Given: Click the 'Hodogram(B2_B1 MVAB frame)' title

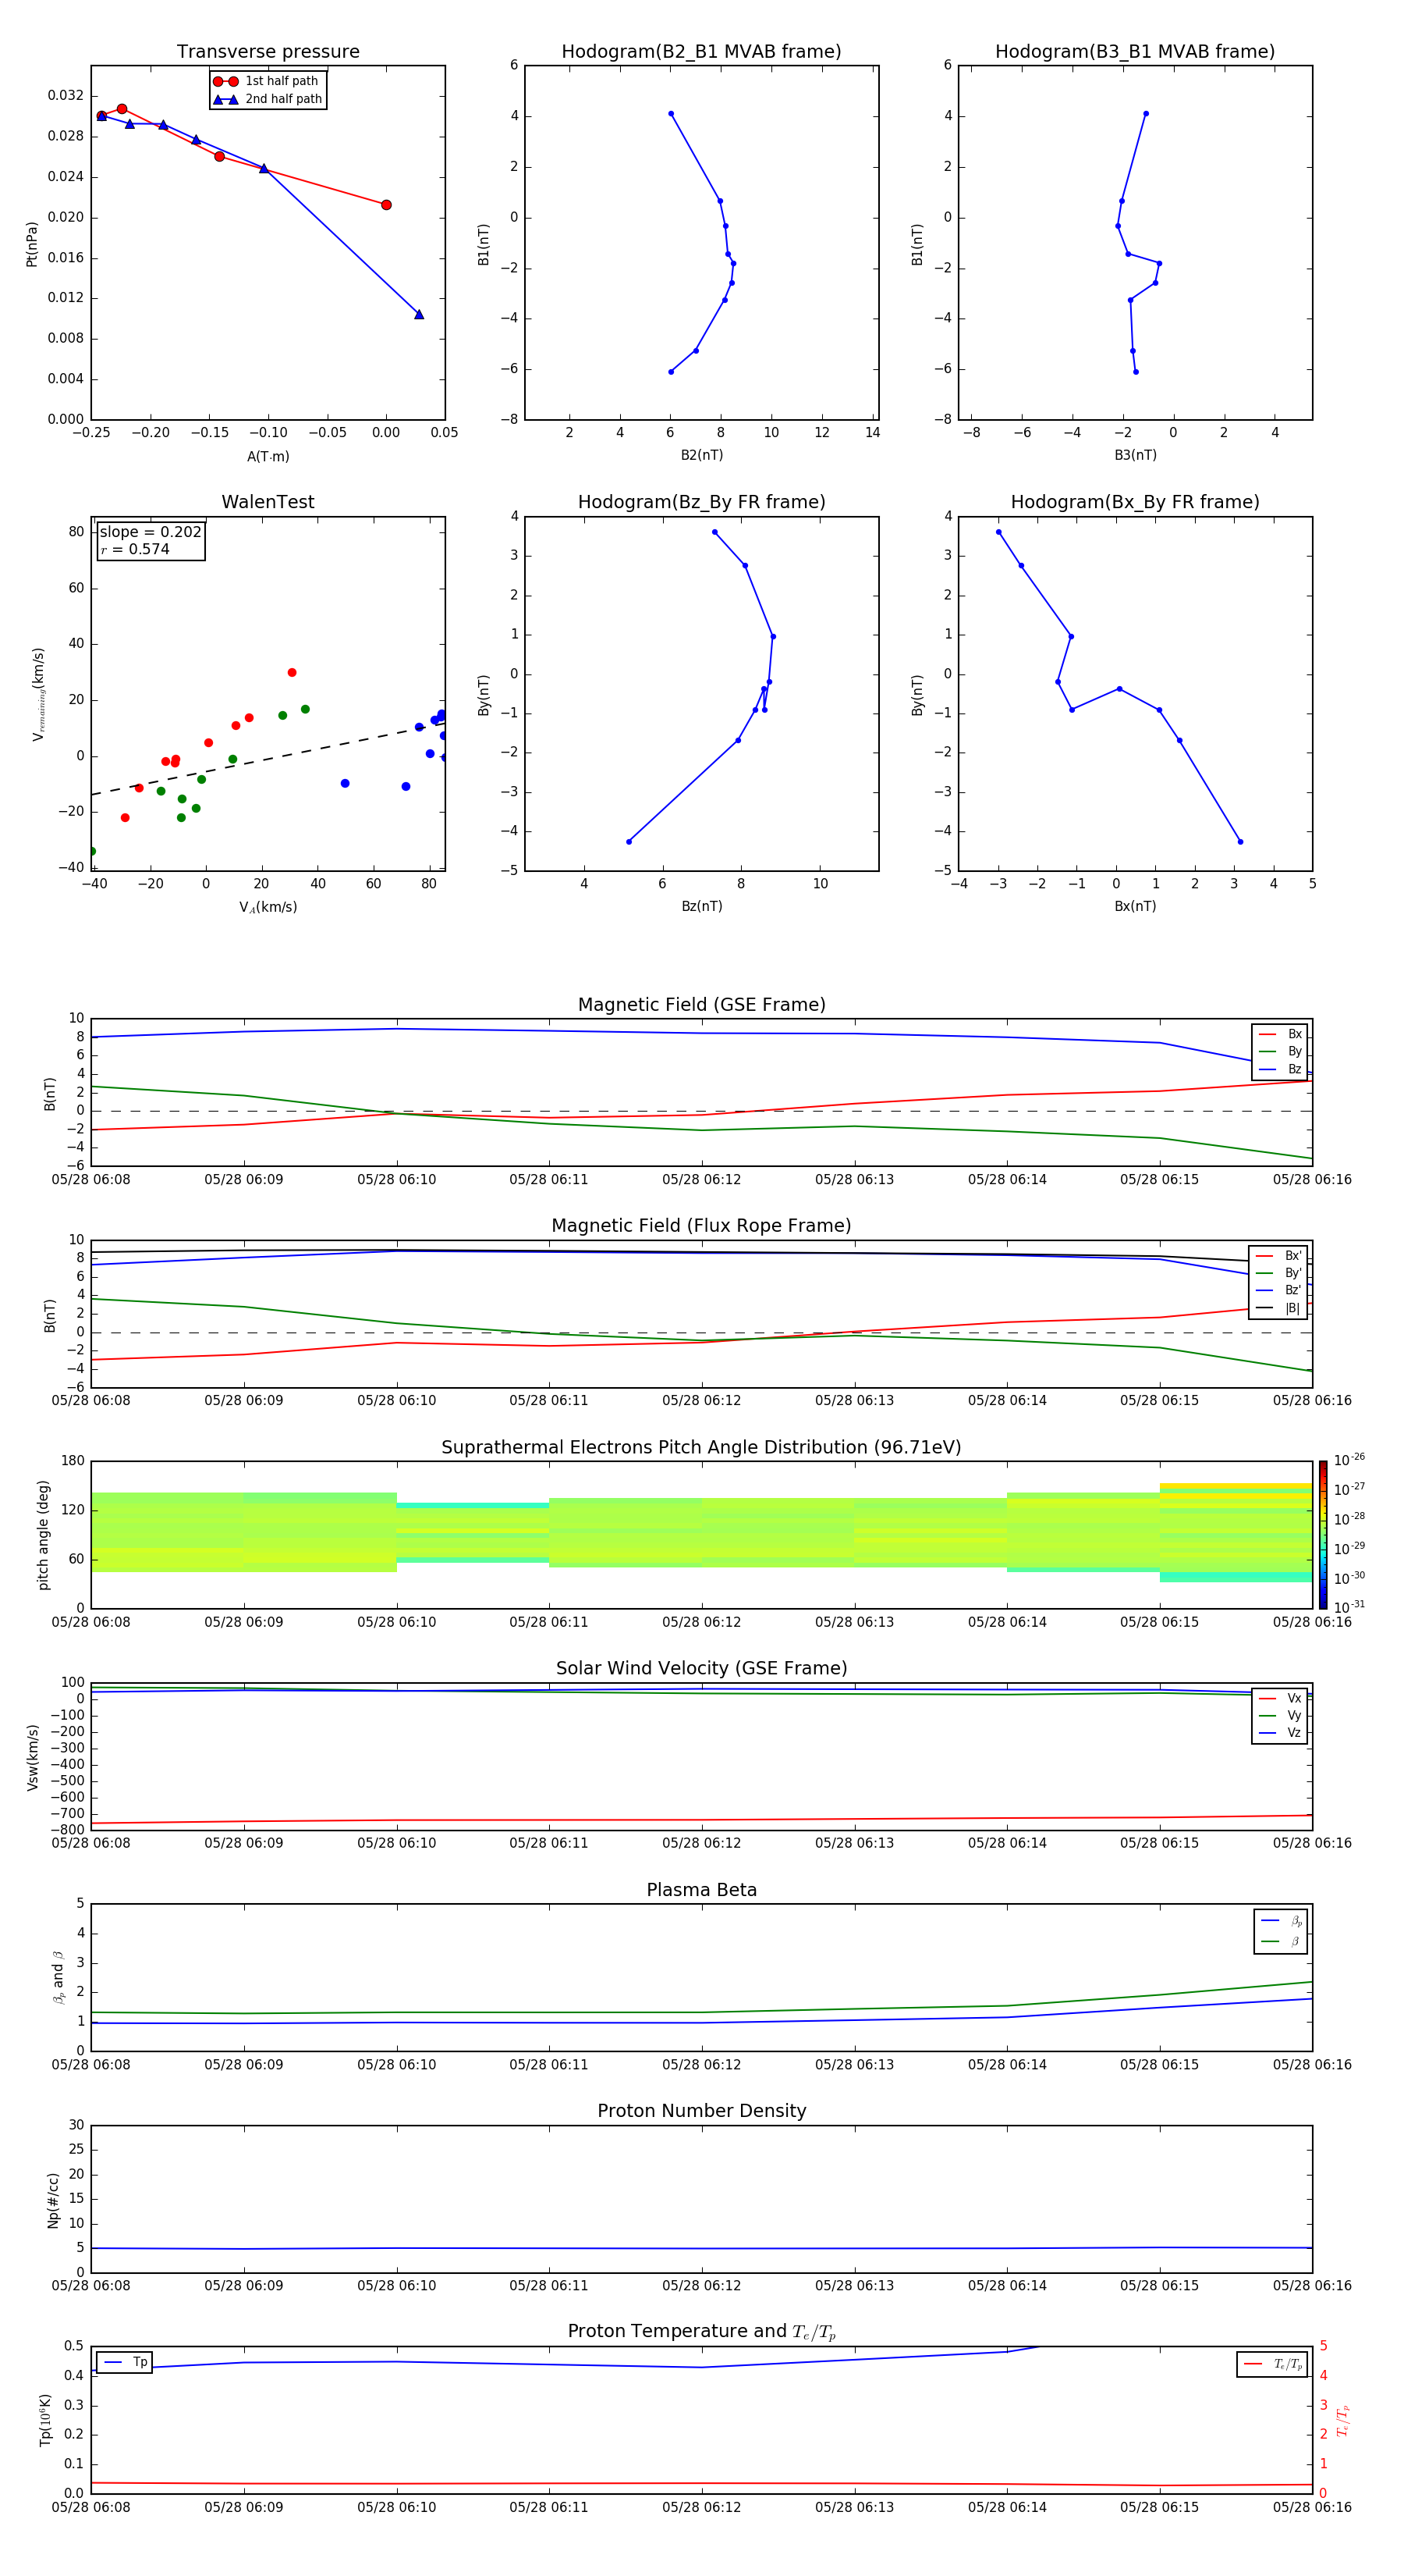Looking at the screenshot, I should [x=701, y=52].
